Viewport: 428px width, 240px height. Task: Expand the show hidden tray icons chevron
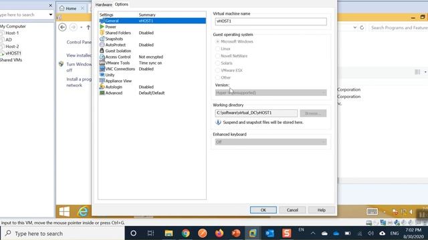[x=313, y=233]
